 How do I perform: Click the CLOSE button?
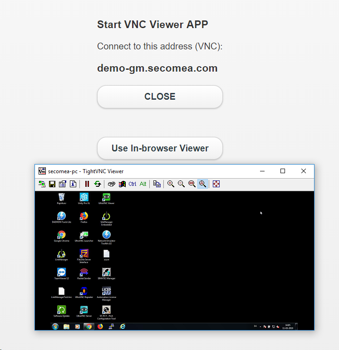[x=160, y=97]
